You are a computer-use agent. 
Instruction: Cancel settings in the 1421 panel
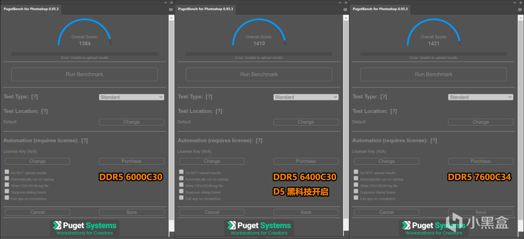[386, 212]
